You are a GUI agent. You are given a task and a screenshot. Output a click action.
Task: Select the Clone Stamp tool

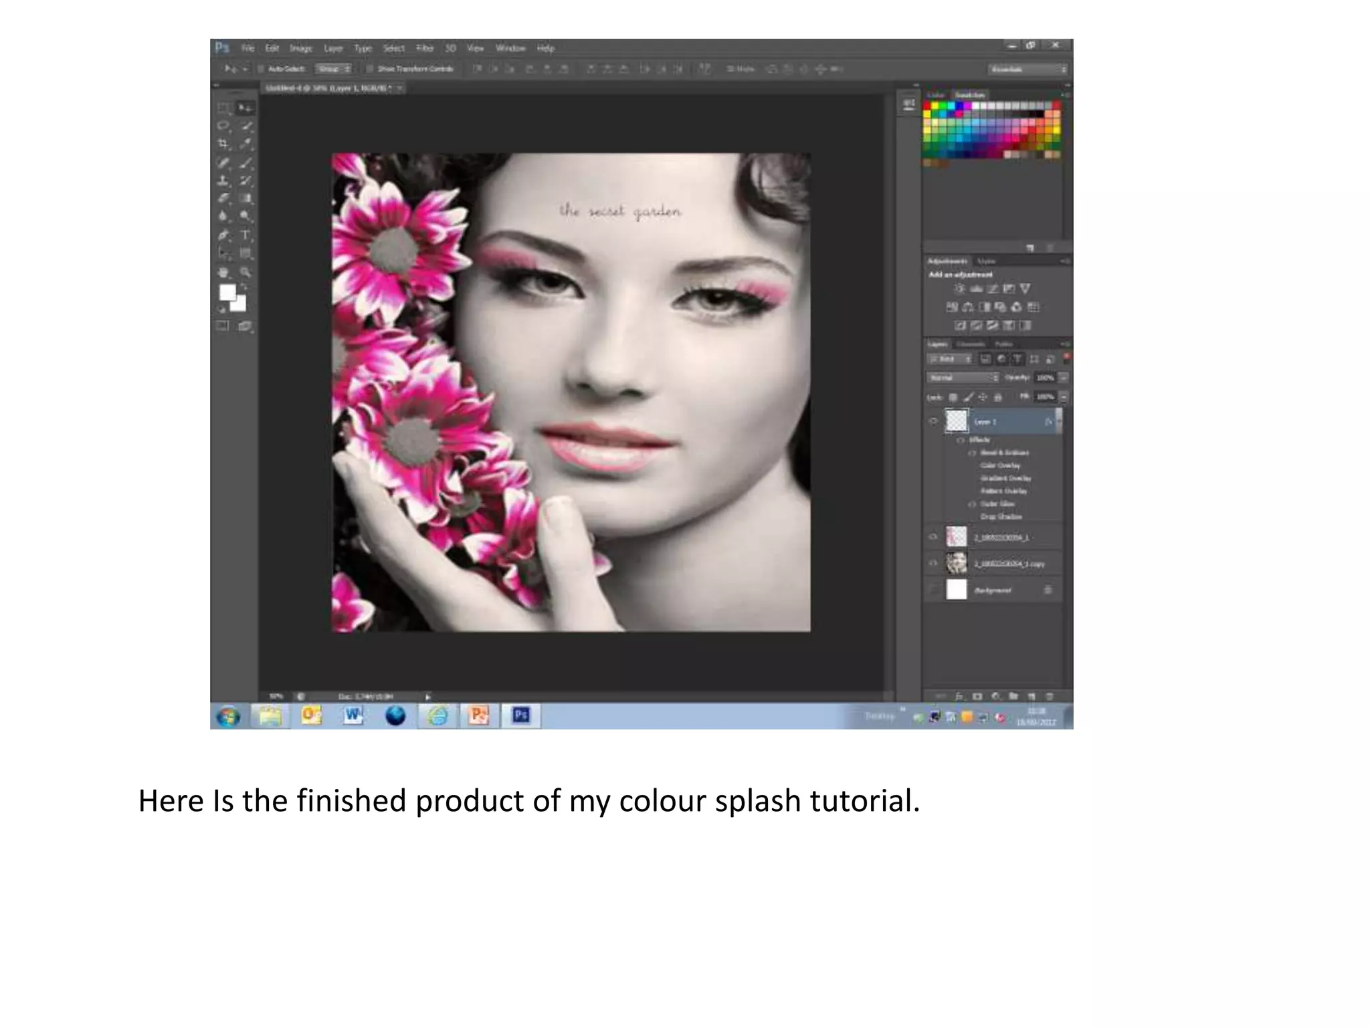(223, 181)
